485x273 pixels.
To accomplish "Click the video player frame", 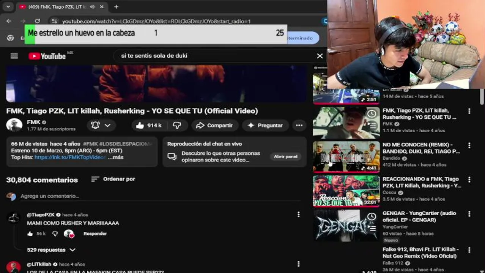I will [156, 83].
